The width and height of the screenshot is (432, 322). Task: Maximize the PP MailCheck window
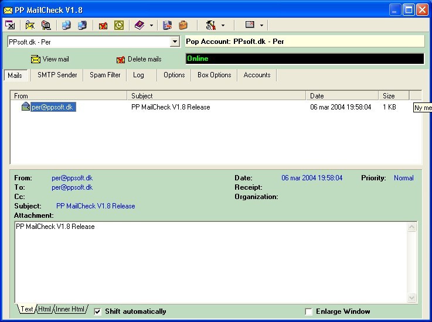[409, 10]
